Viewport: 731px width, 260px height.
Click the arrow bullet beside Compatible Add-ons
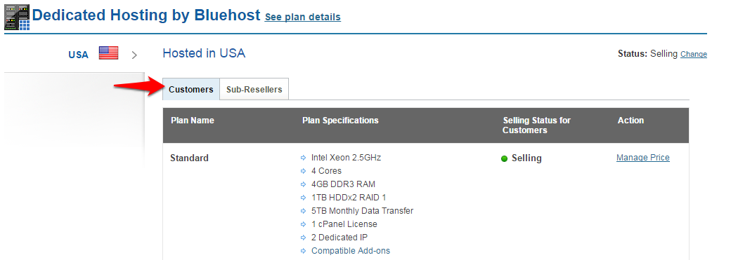304,251
